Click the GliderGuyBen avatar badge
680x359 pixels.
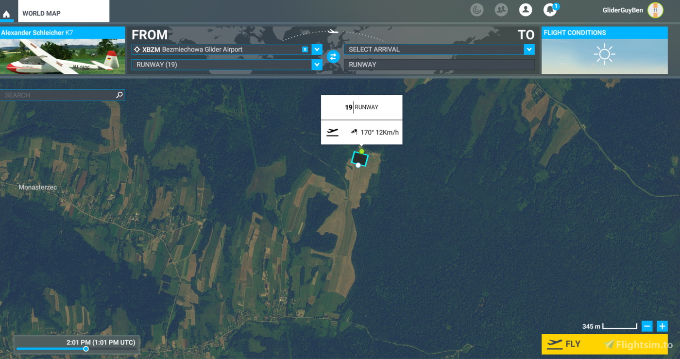(656, 10)
